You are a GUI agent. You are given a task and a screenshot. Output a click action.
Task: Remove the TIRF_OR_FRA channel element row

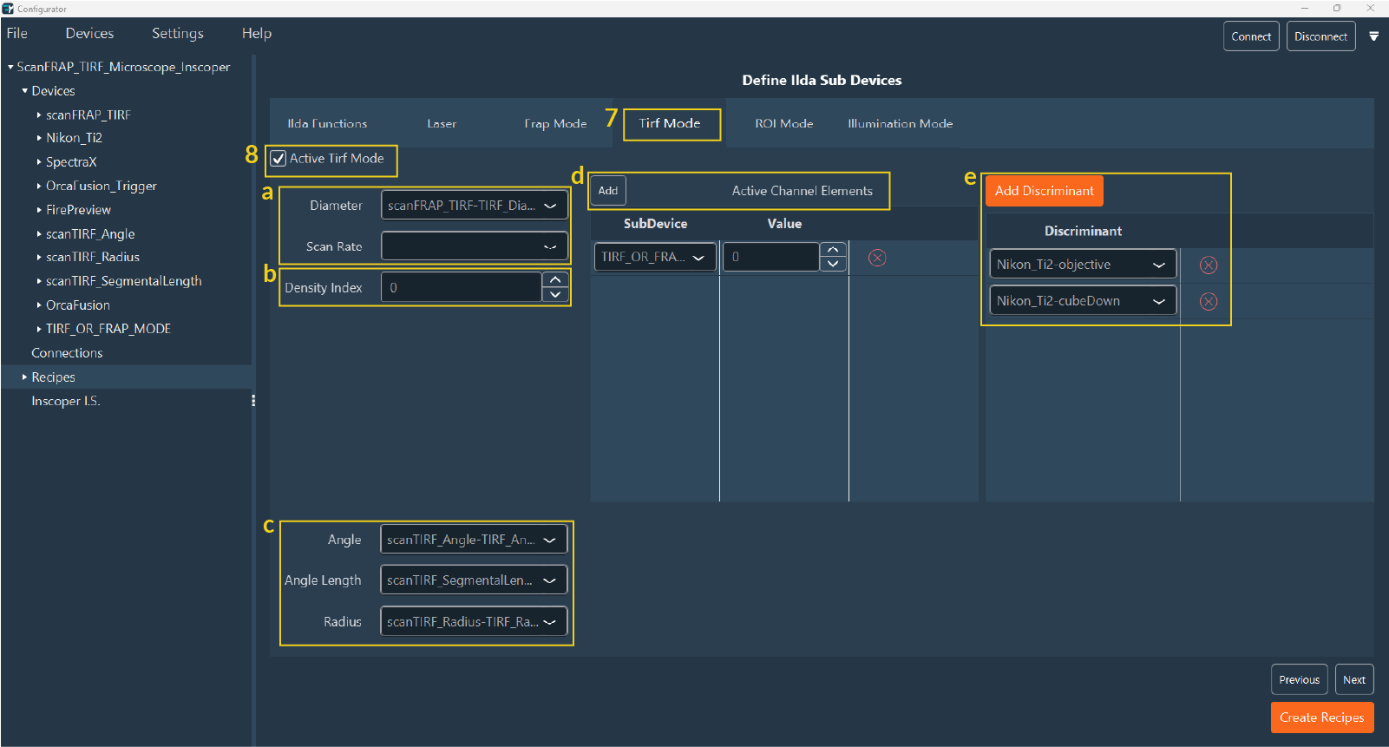click(x=877, y=258)
